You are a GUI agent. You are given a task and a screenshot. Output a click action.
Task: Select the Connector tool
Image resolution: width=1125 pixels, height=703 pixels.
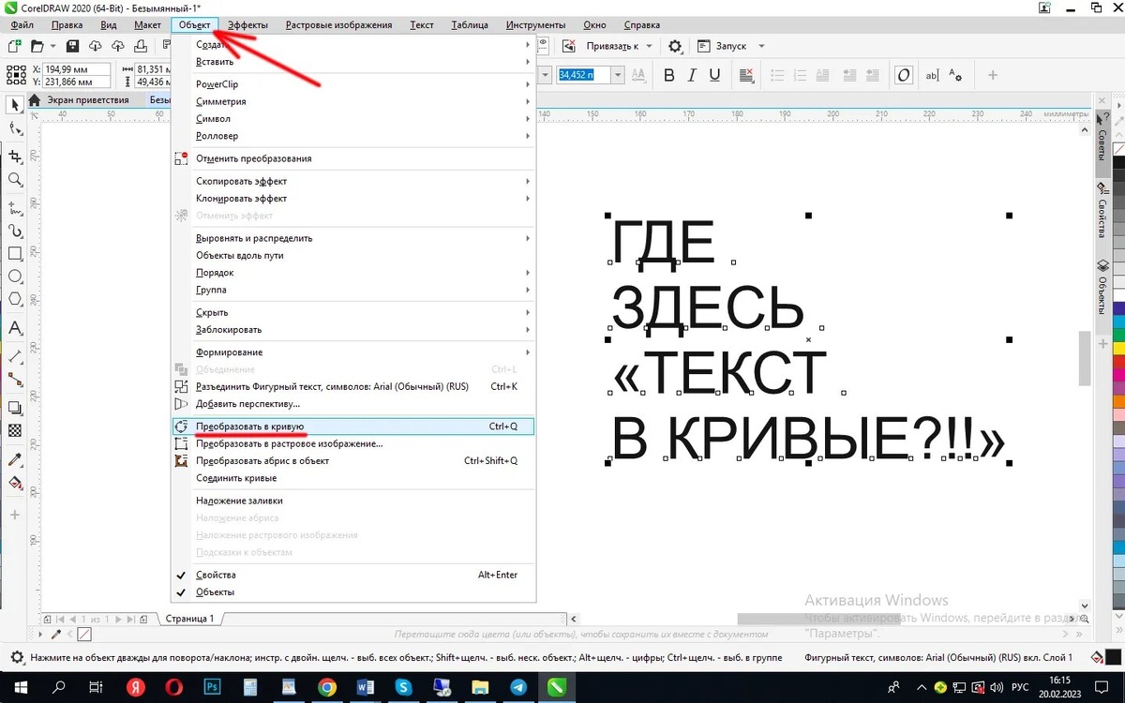click(15, 380)
